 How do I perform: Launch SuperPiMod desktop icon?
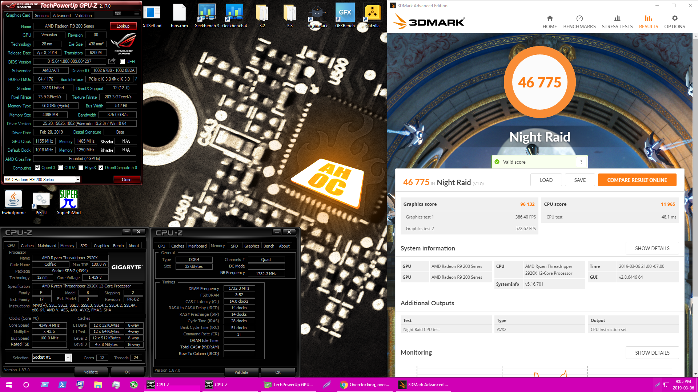point(69,203)
